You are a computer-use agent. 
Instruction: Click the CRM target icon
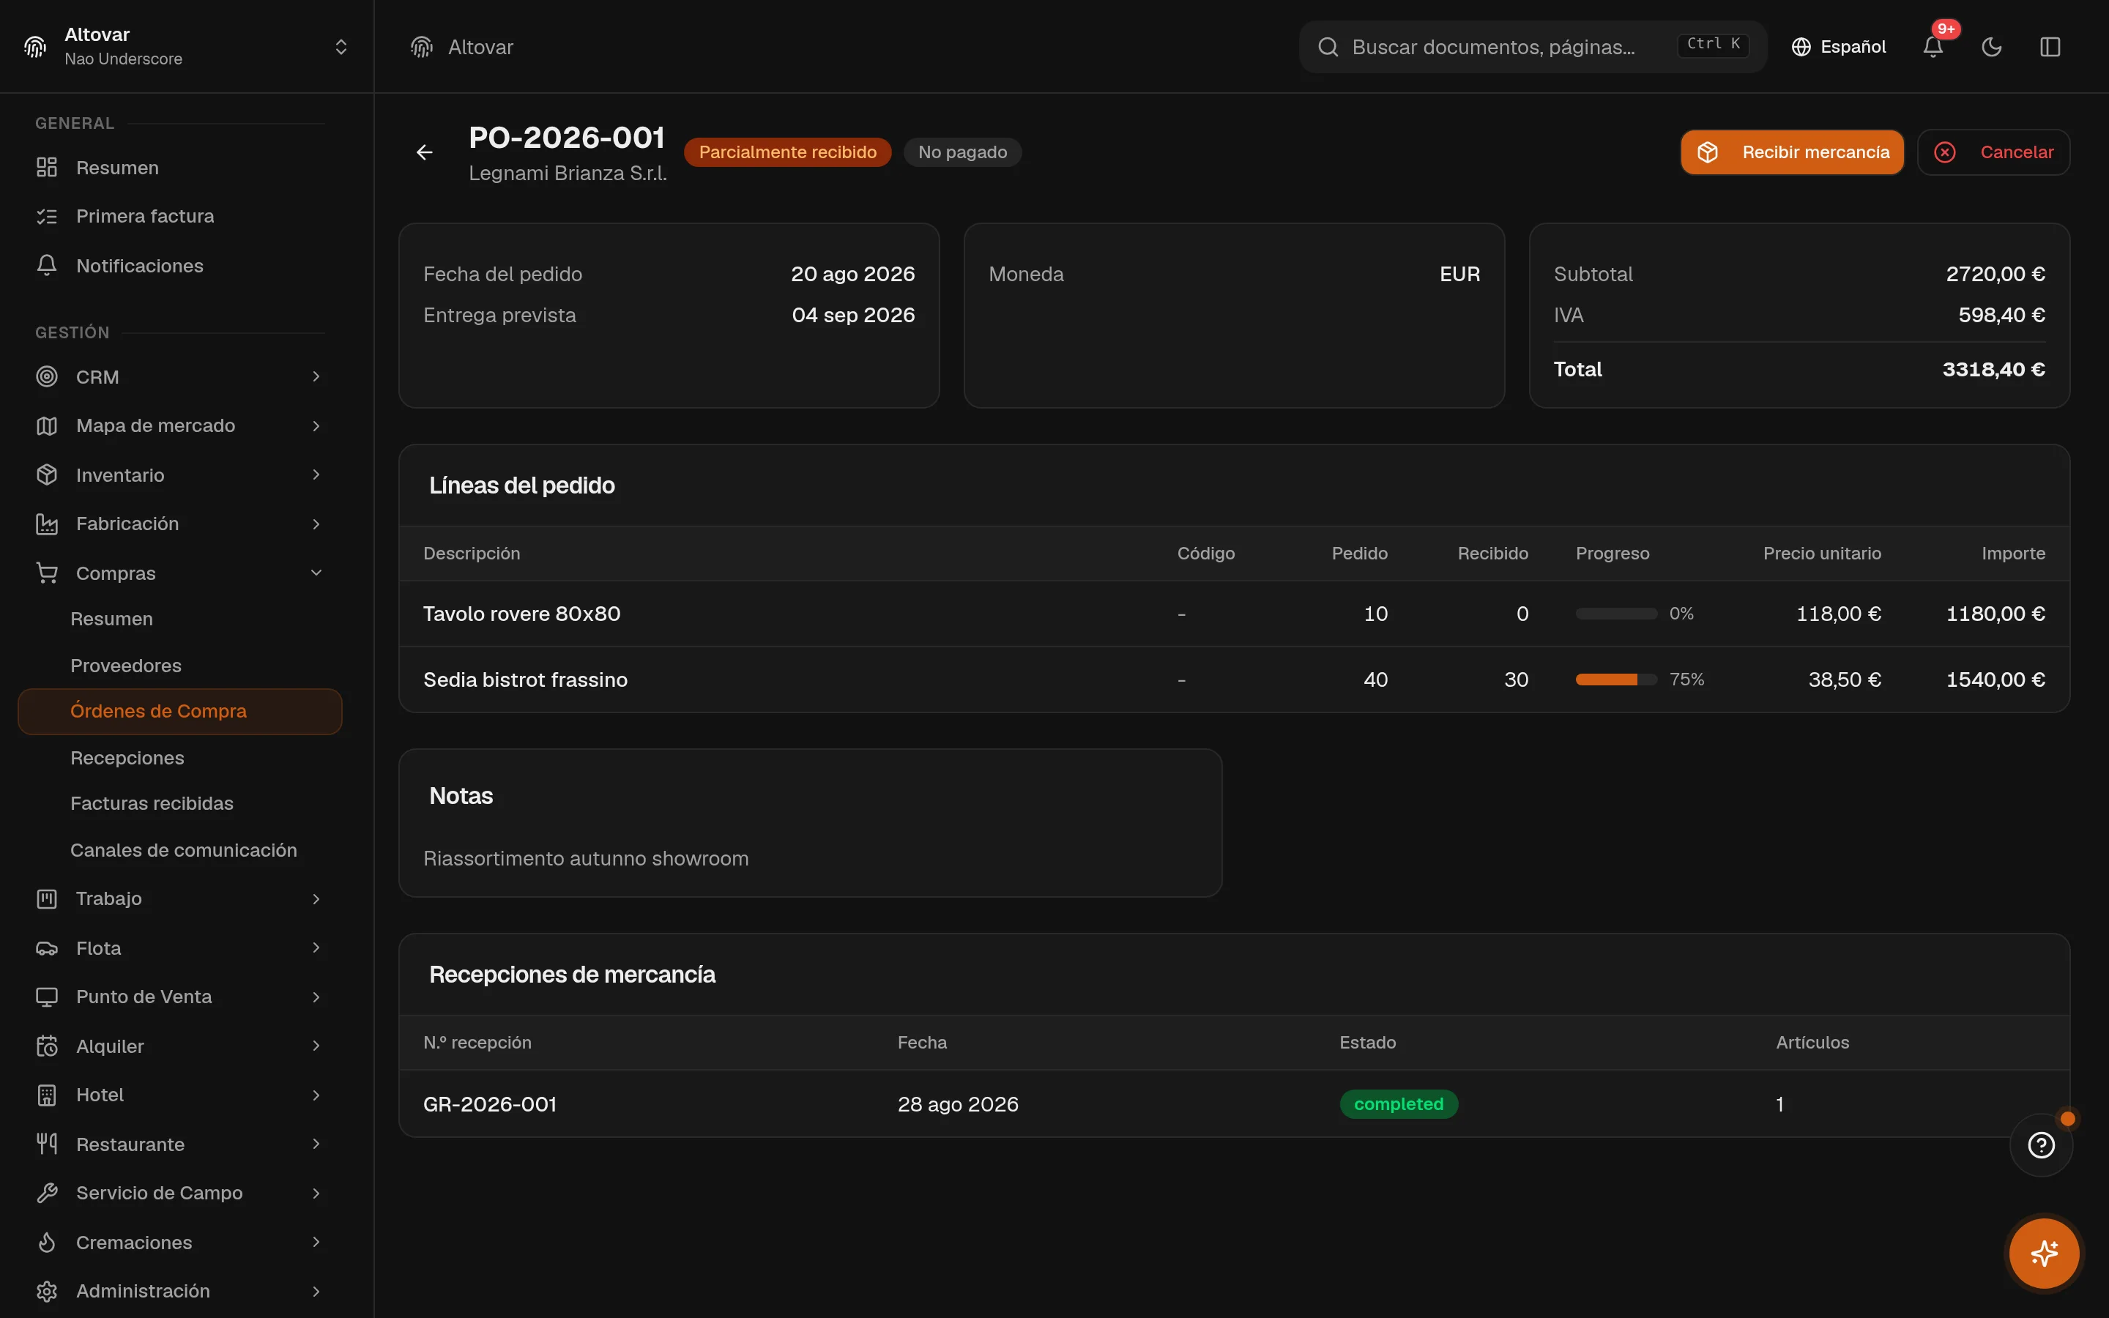(47, 376)
